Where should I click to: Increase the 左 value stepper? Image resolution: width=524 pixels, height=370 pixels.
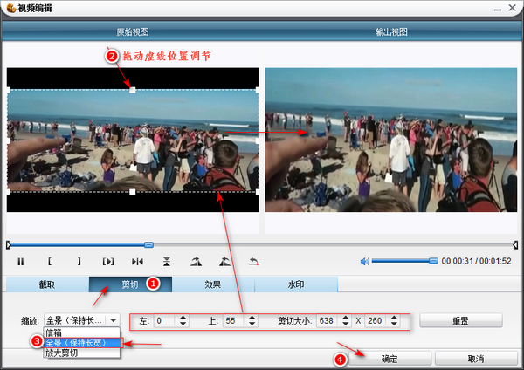point(183,318)
